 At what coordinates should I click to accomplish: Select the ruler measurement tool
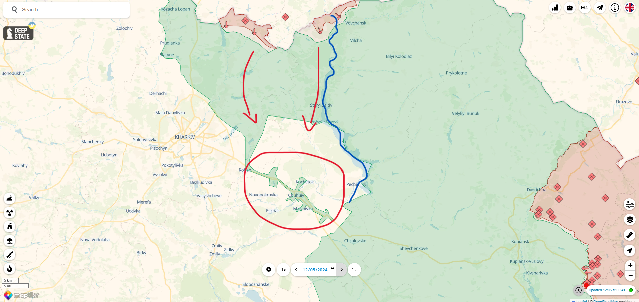pyautogui.click(x=630, y=235)
